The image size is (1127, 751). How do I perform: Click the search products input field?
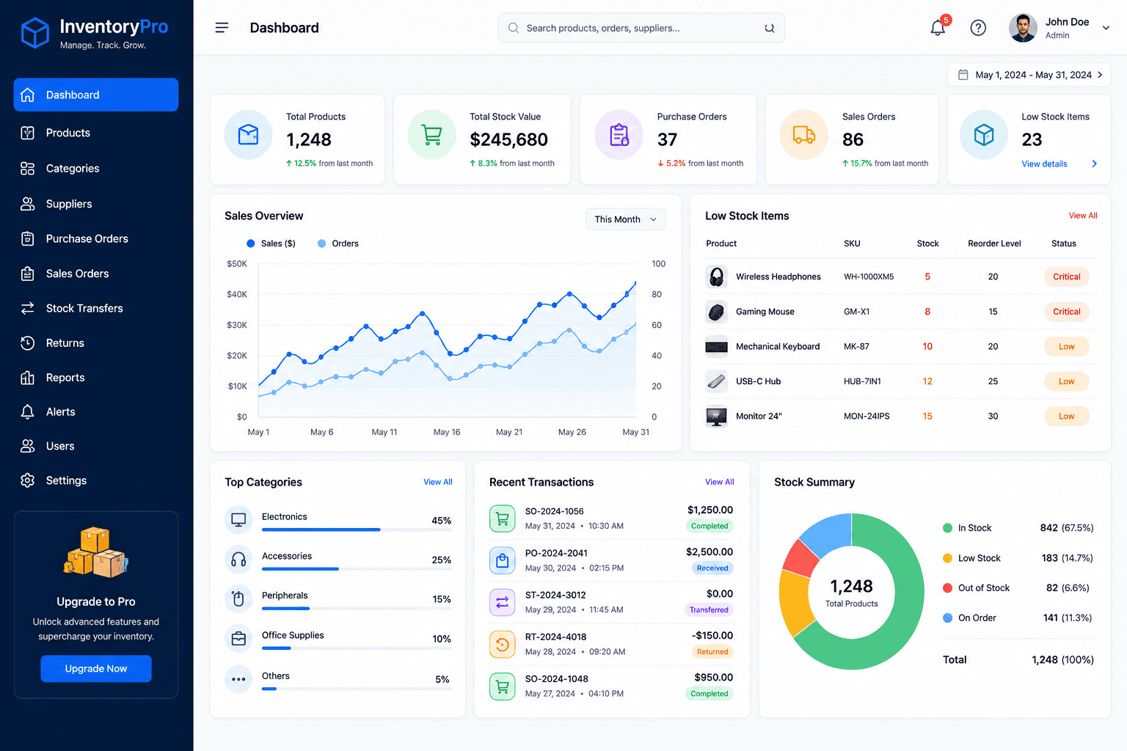tap(641, 28)
